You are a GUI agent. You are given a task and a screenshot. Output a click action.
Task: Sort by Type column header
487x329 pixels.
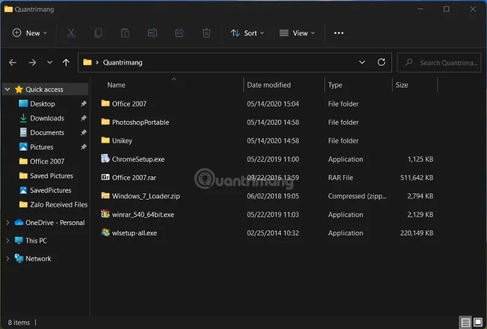point(335,85)
